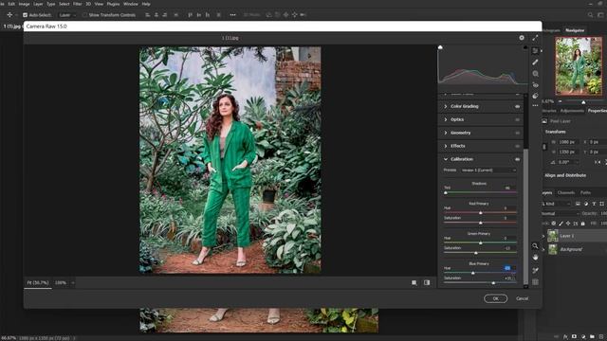
Task: Click Blue Primary Hue value field
Action: pos(508,268)
